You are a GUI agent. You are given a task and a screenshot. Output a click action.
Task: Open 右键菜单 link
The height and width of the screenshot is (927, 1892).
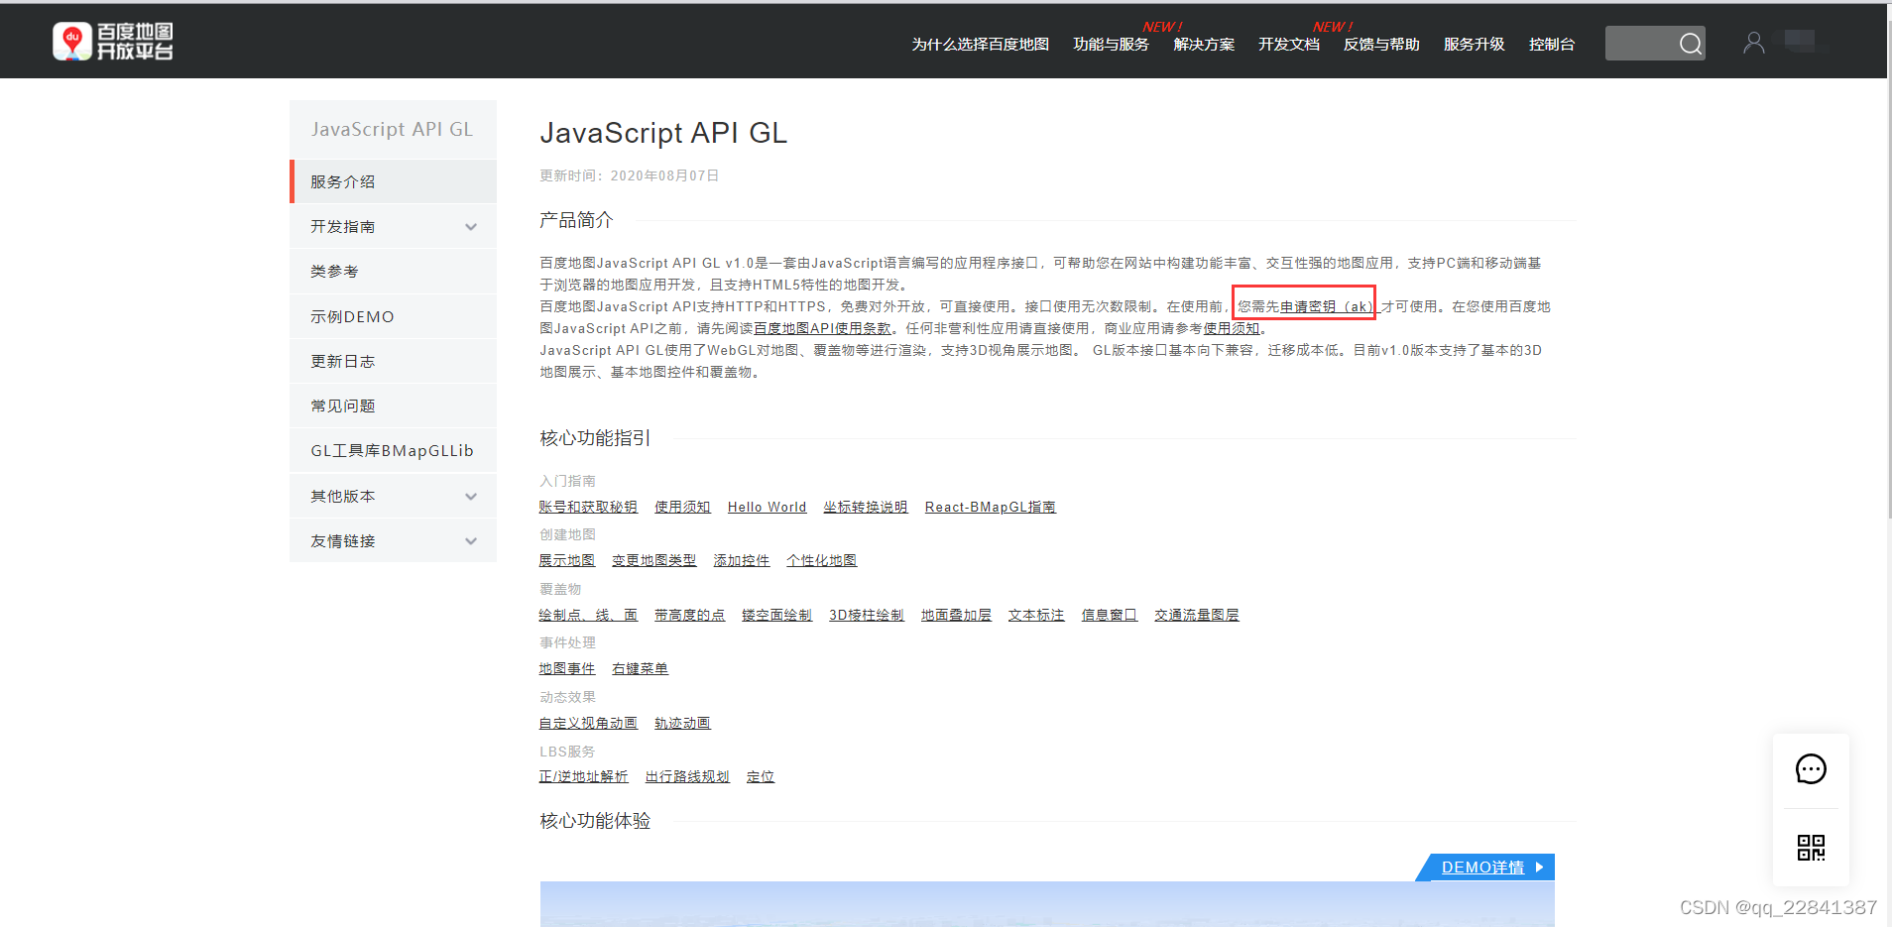tap(640, 668)
